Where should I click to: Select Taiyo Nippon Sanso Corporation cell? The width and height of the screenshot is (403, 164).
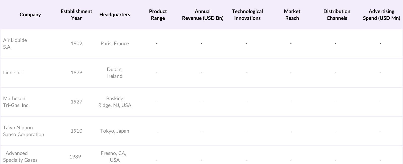pos(23,131)
